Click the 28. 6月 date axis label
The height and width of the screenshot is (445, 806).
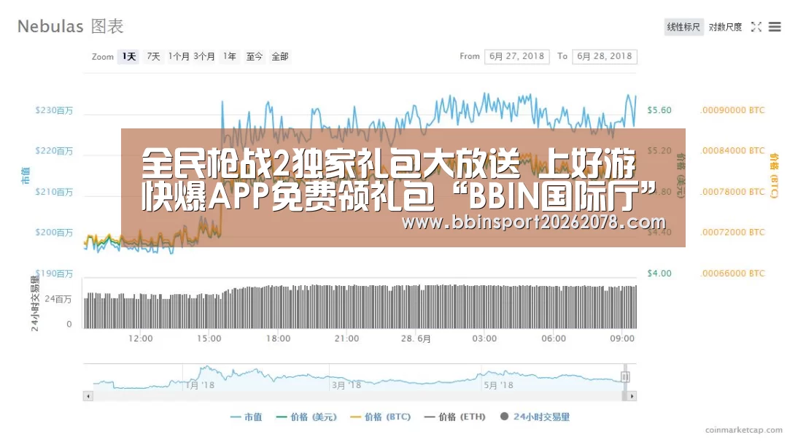coord(416,338)
